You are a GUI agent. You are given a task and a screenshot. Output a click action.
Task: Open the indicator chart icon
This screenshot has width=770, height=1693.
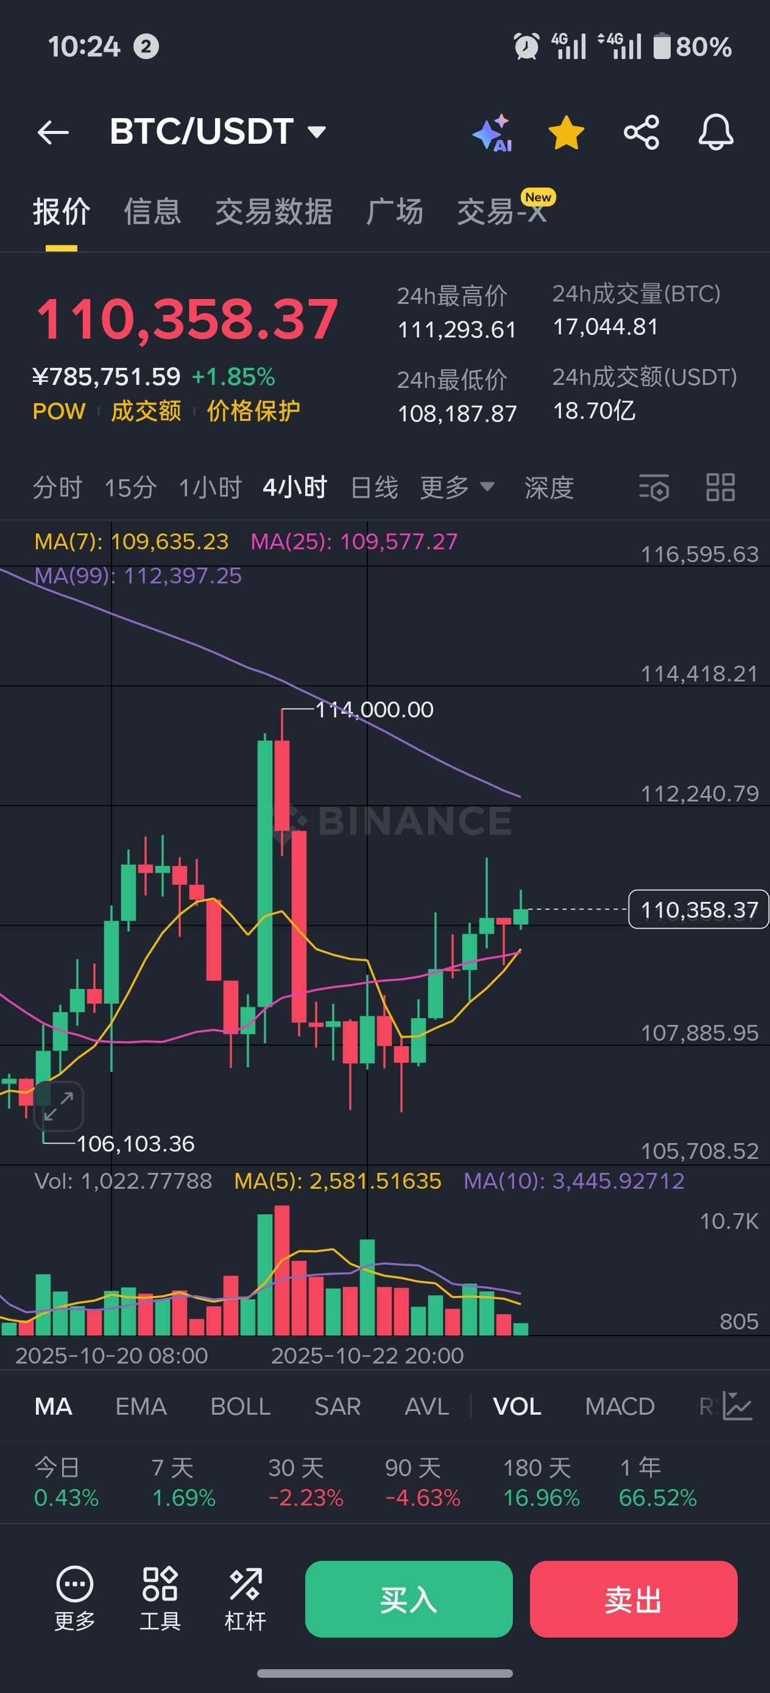tap(737, 1406)
